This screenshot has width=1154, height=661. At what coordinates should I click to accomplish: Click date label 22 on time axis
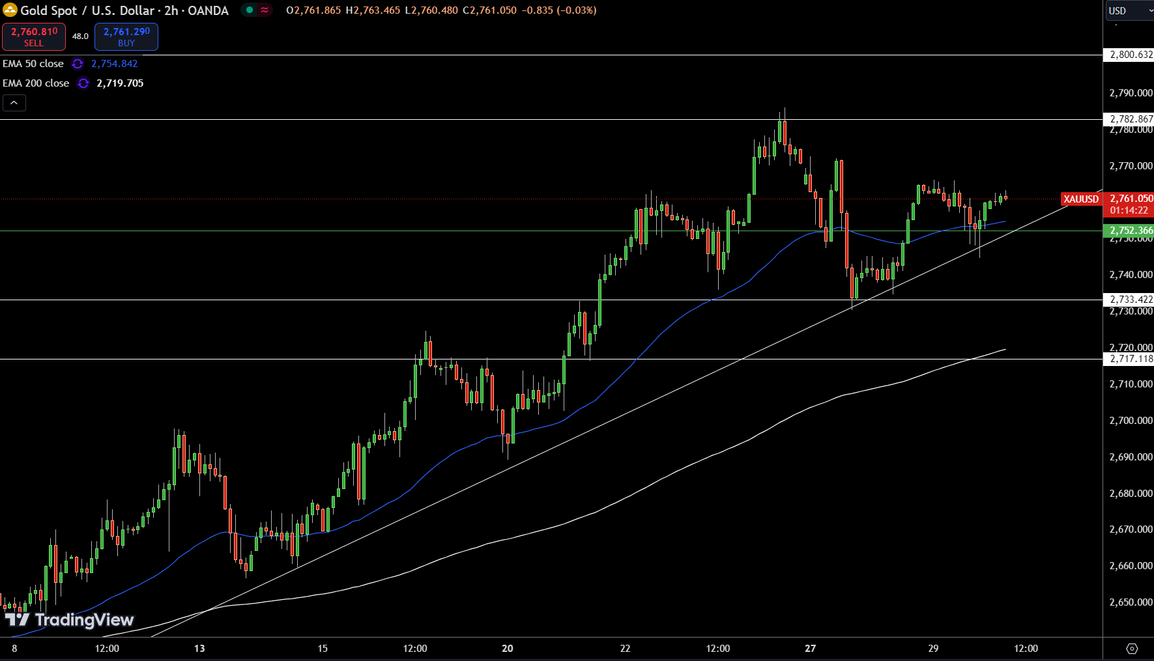(626, 649)
